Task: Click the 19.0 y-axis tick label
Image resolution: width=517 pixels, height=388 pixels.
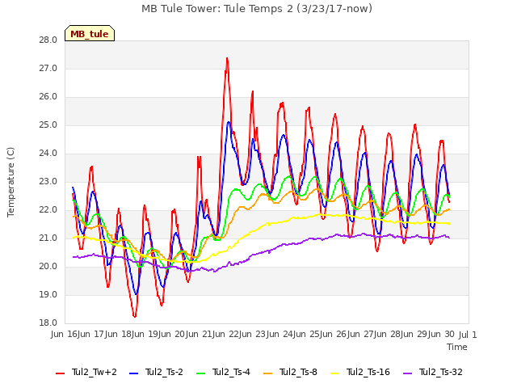Action: pos(48,295)
